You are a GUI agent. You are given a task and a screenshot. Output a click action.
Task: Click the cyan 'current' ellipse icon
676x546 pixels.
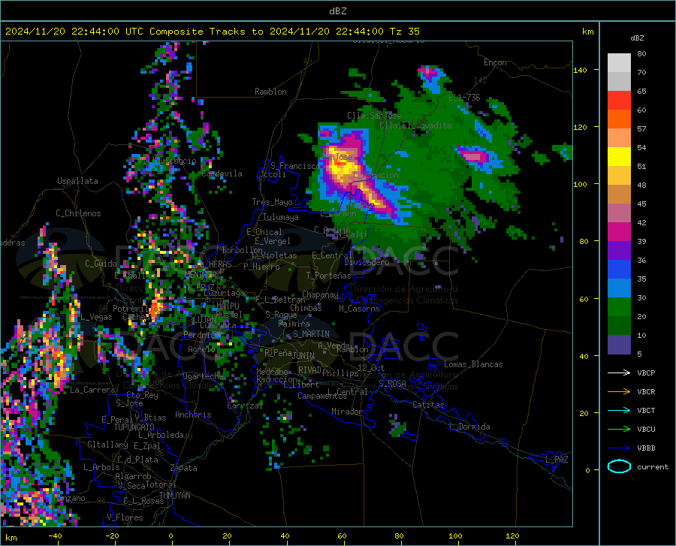pos(619,466)
